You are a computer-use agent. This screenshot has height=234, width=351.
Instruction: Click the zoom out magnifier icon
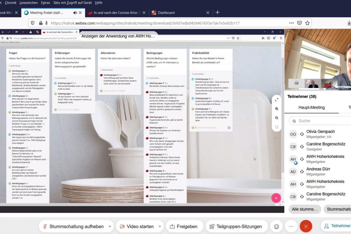(x=277, y=118)
